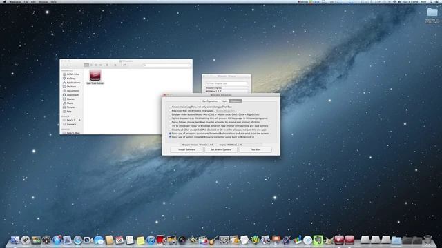The image size is (442, 248).
Task: Select Pete's Time Machine drive in Finder sidebar
Action: (x=72, y=120)
